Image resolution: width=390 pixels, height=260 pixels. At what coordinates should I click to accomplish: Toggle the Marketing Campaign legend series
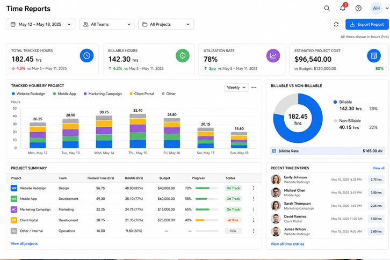(x=103, y=94)
